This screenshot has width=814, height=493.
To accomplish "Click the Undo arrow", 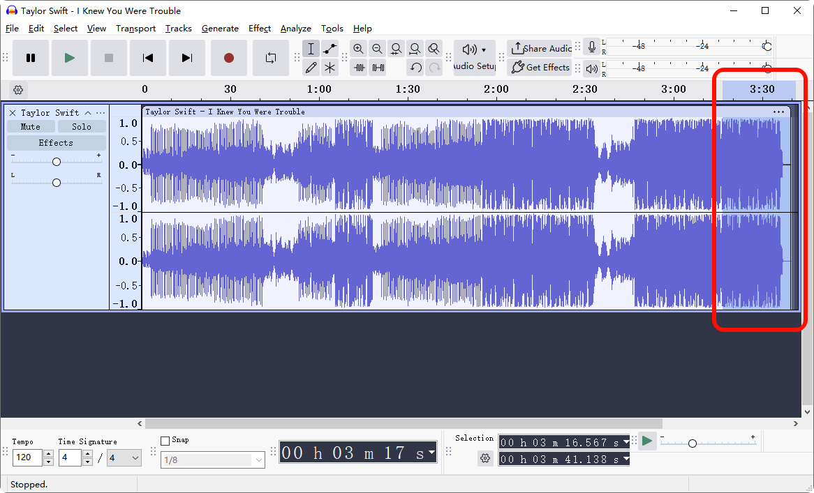I will pos(415,68).
